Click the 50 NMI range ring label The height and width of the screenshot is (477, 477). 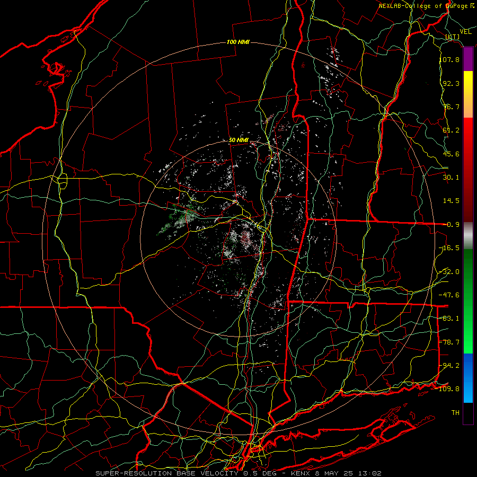coord(238,140)
